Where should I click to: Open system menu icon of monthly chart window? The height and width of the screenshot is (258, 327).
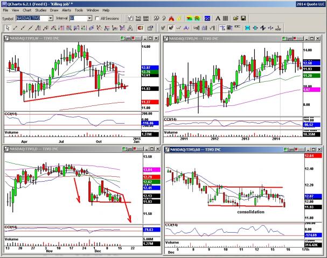click(x=166, y=39)
